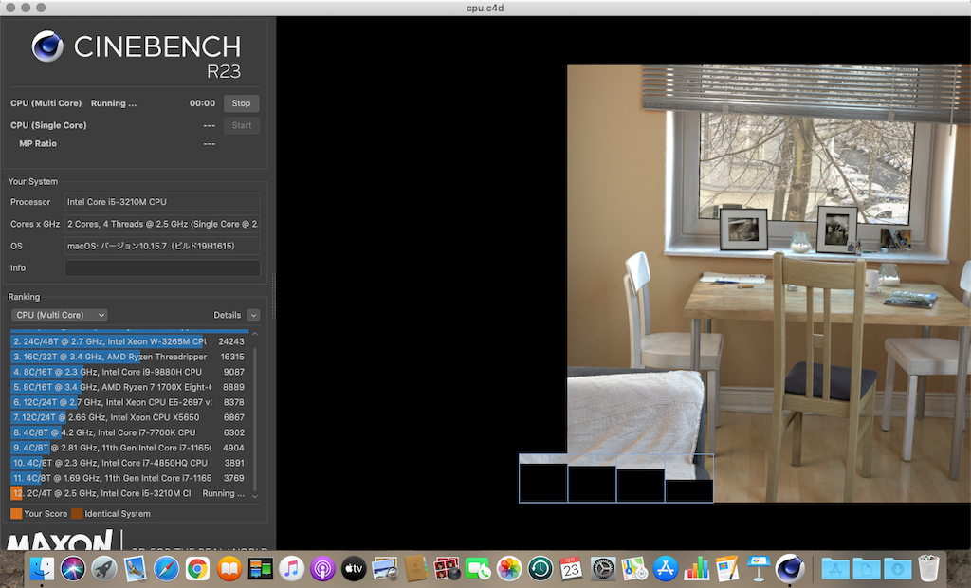
Task: Stop the running CPU Multi Core test
Action: pos(241,103)
